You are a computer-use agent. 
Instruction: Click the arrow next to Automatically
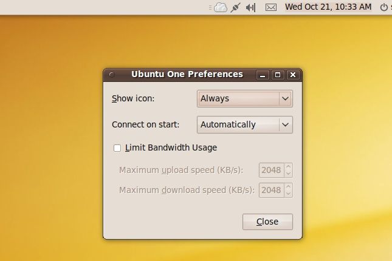coord(285,124)
